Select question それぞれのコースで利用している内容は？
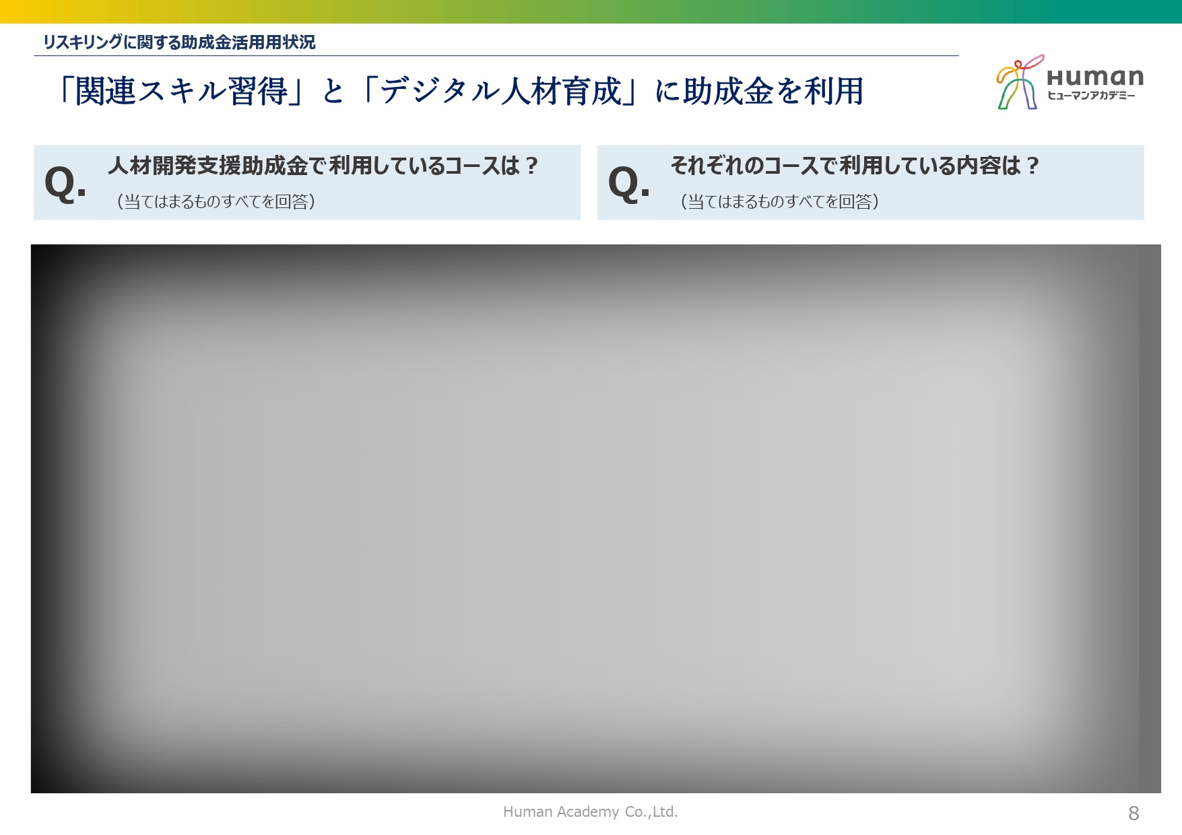This screenshot has height=835, width=1182. coord(855,166)
